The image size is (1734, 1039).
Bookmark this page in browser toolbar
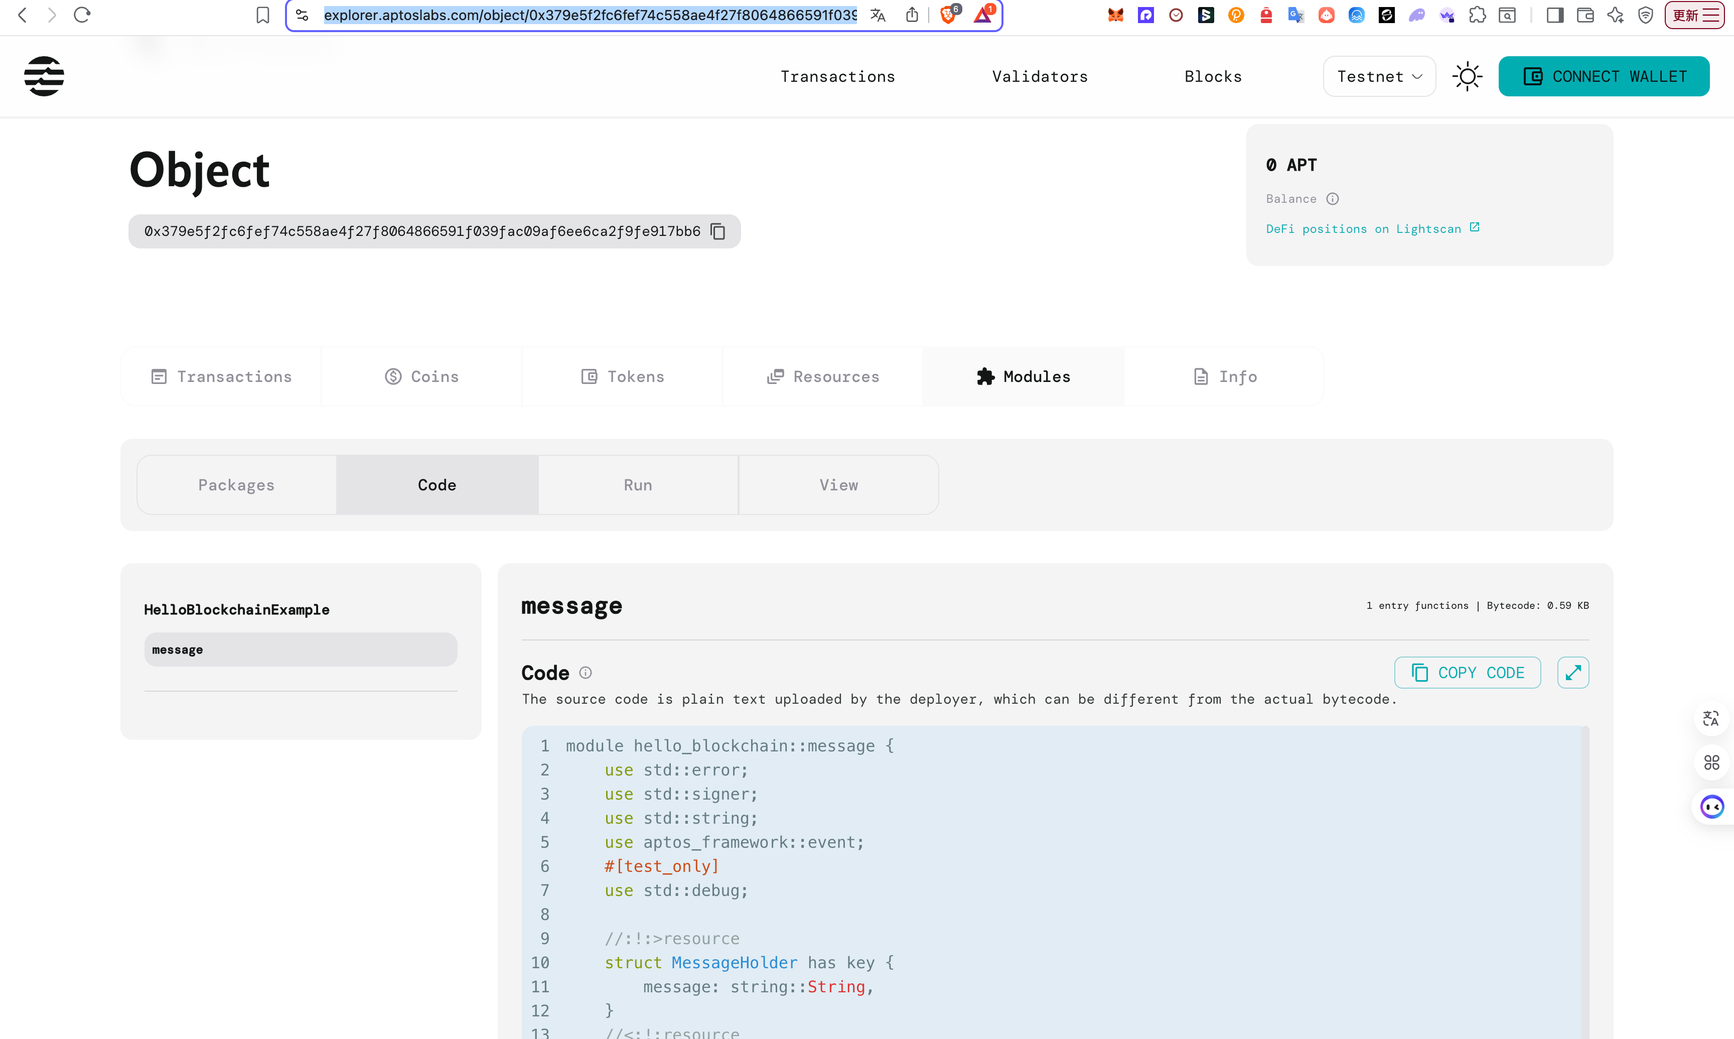pyautogui.click(x=262, y=15)
